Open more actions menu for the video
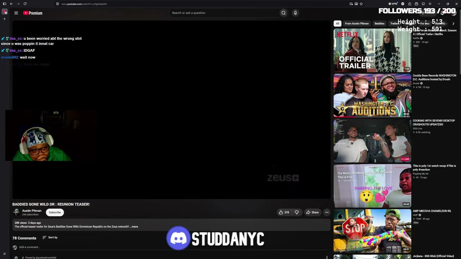 [x=327, y=213]
